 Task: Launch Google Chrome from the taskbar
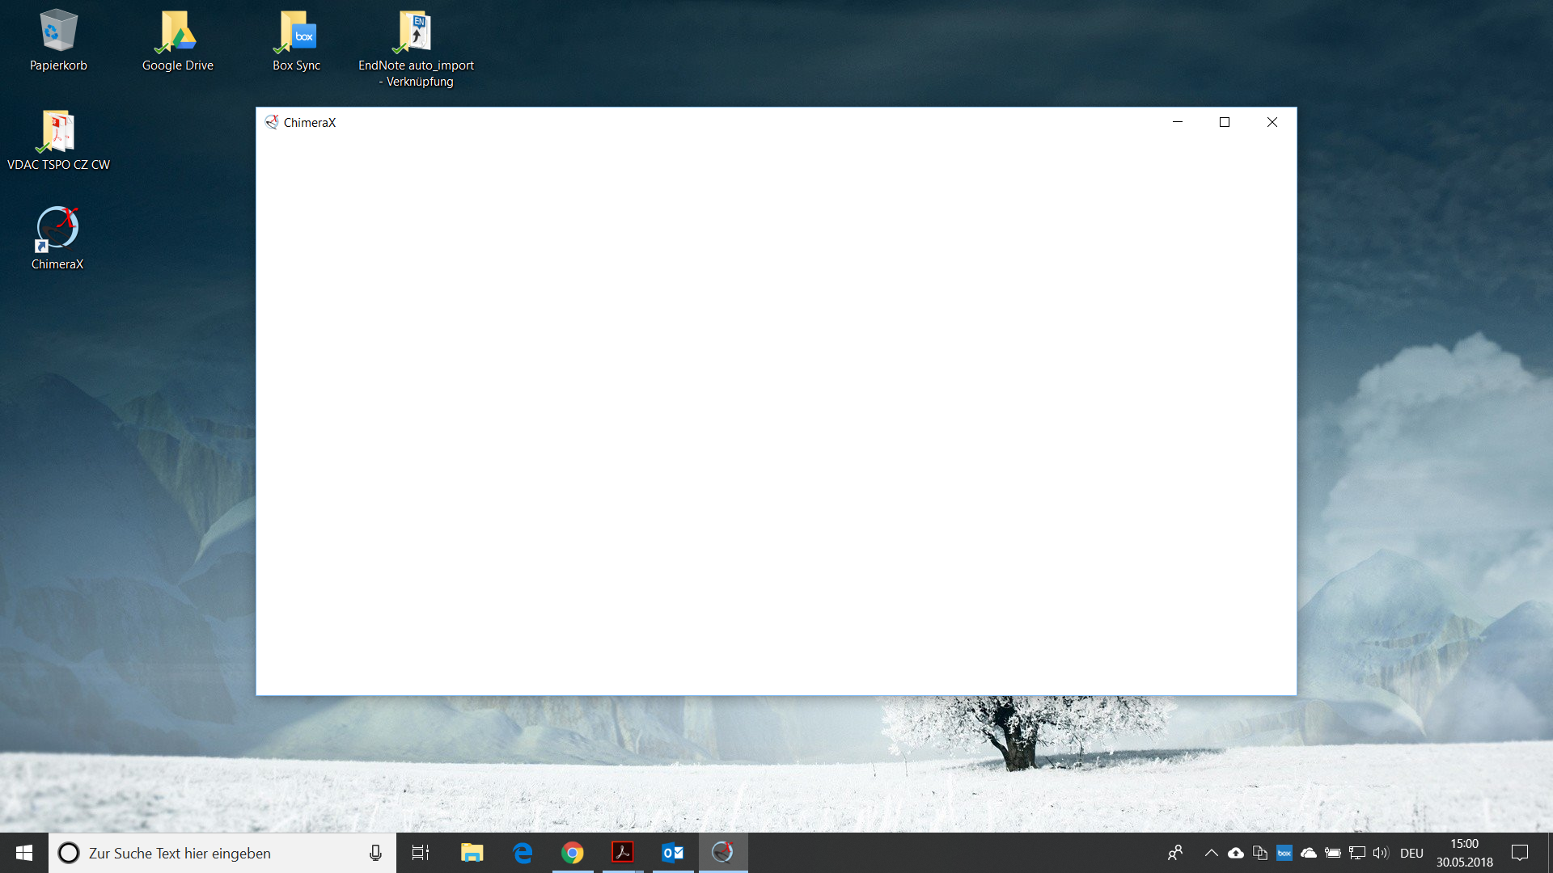[573, 853]
